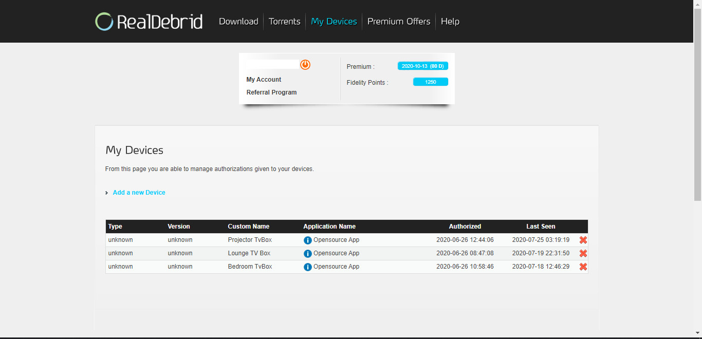Click red X for Bedroom TvBox
702x339 pixels.
tap(583, 267)
